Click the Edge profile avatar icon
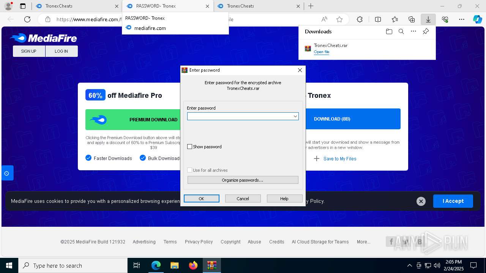This screenshot has height=273, width=486. point(8,6)
